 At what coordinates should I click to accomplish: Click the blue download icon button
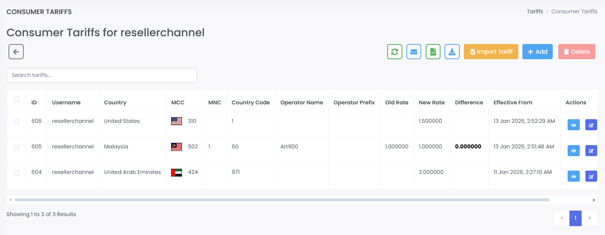click(x=452, y=52)
